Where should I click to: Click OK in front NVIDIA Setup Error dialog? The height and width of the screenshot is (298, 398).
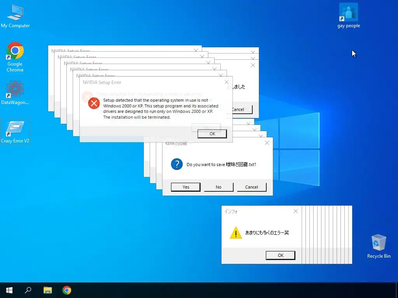click(212, 134)
